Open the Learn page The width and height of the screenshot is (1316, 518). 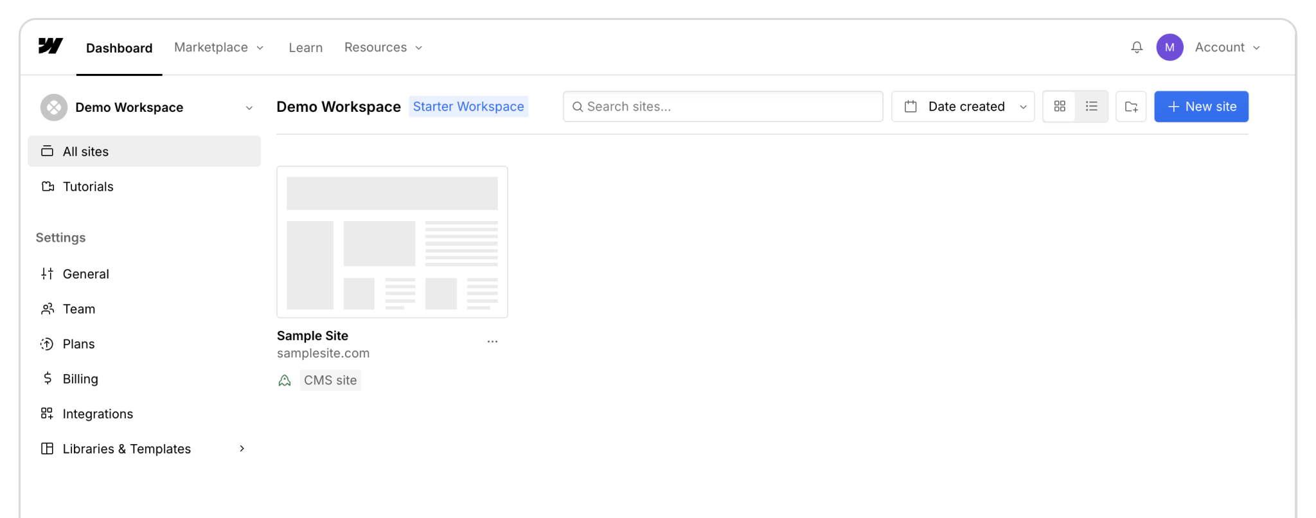[306, 48]
